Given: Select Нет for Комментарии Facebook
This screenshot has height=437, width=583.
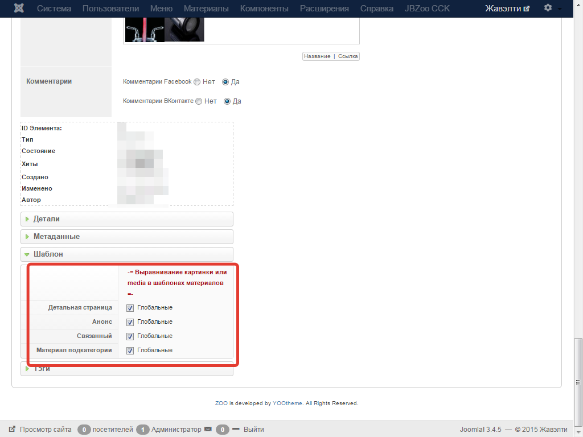Looking at the screenshot, I should tap(197, 82).
